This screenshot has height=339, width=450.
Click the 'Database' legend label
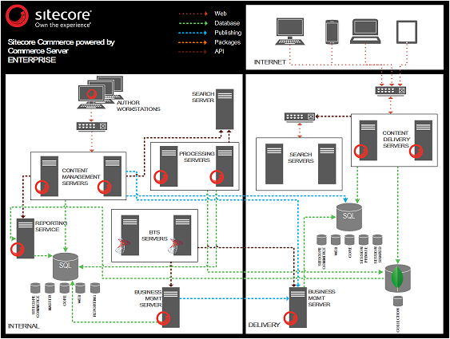coord(227,23)
